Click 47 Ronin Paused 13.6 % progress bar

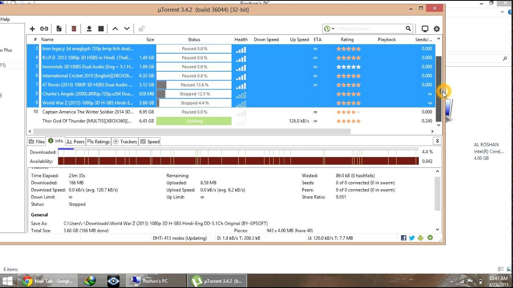pyautogui.click(x=194, y=85)
